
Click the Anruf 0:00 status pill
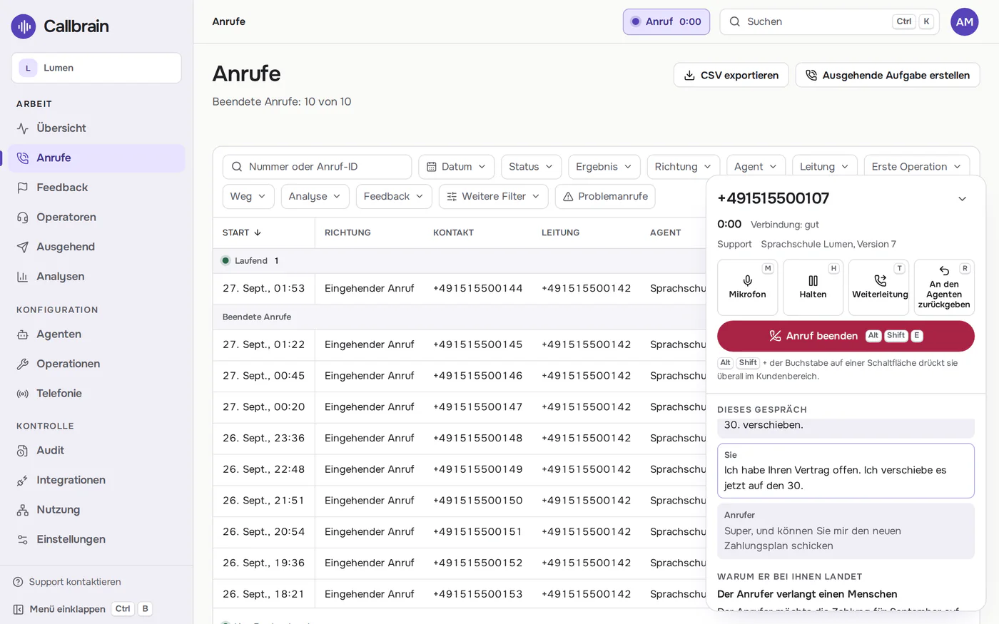click(x=666, y=22)
